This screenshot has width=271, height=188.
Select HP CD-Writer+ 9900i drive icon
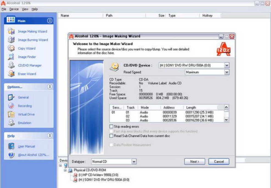75,175
